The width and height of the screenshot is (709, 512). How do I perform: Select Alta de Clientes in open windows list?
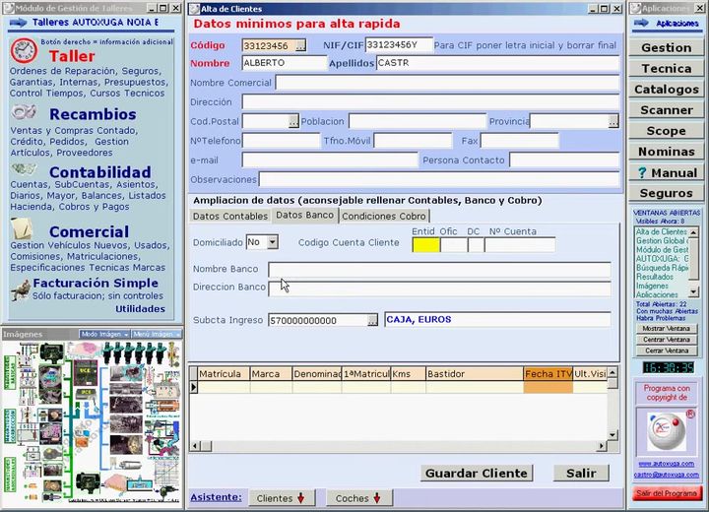pos(662,231)
